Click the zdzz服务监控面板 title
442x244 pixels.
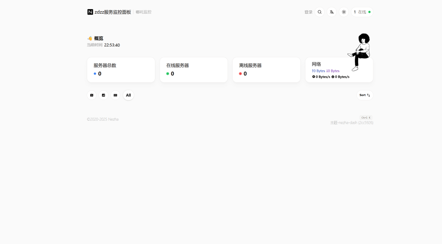pyautogui.click(x=113, y=12)
